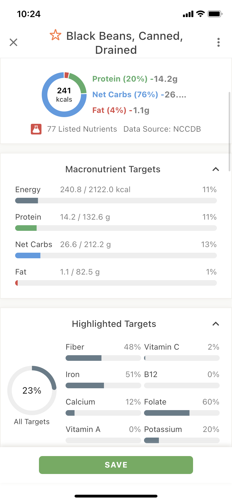Screen dimensions: 232x502
Task: Tap the orange favorite star icon
Action: (x=55, y=35)
